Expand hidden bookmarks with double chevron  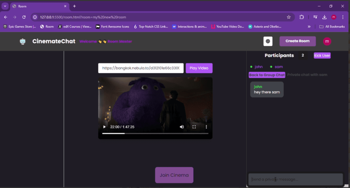[x=309, y=26]
